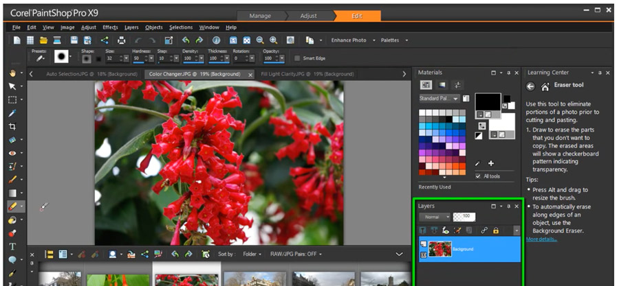The width and height of the screenshot is (619, 286).
Task: Choose the Red Eye tool
Action: pos(12,153)
